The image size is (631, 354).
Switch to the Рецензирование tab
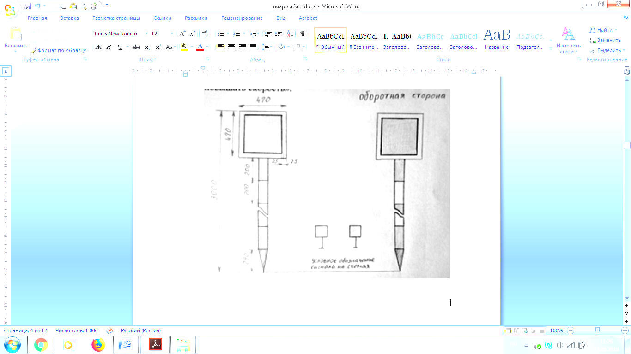coord(242,18)
